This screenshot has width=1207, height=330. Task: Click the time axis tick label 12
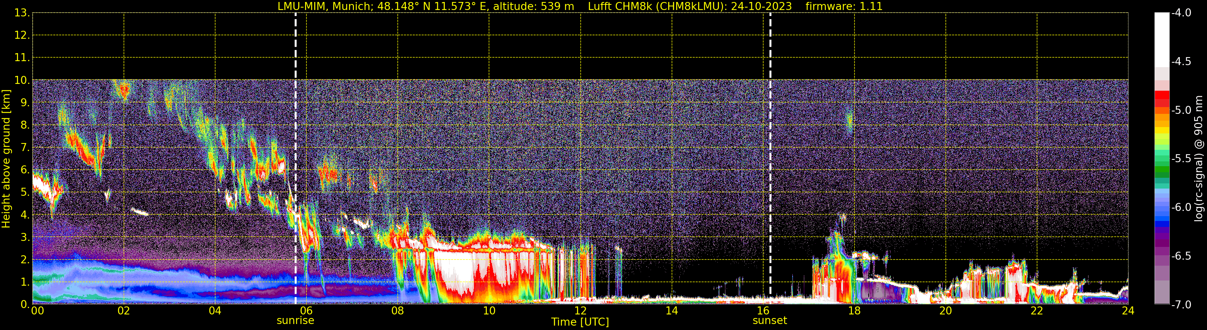[580, 311]
